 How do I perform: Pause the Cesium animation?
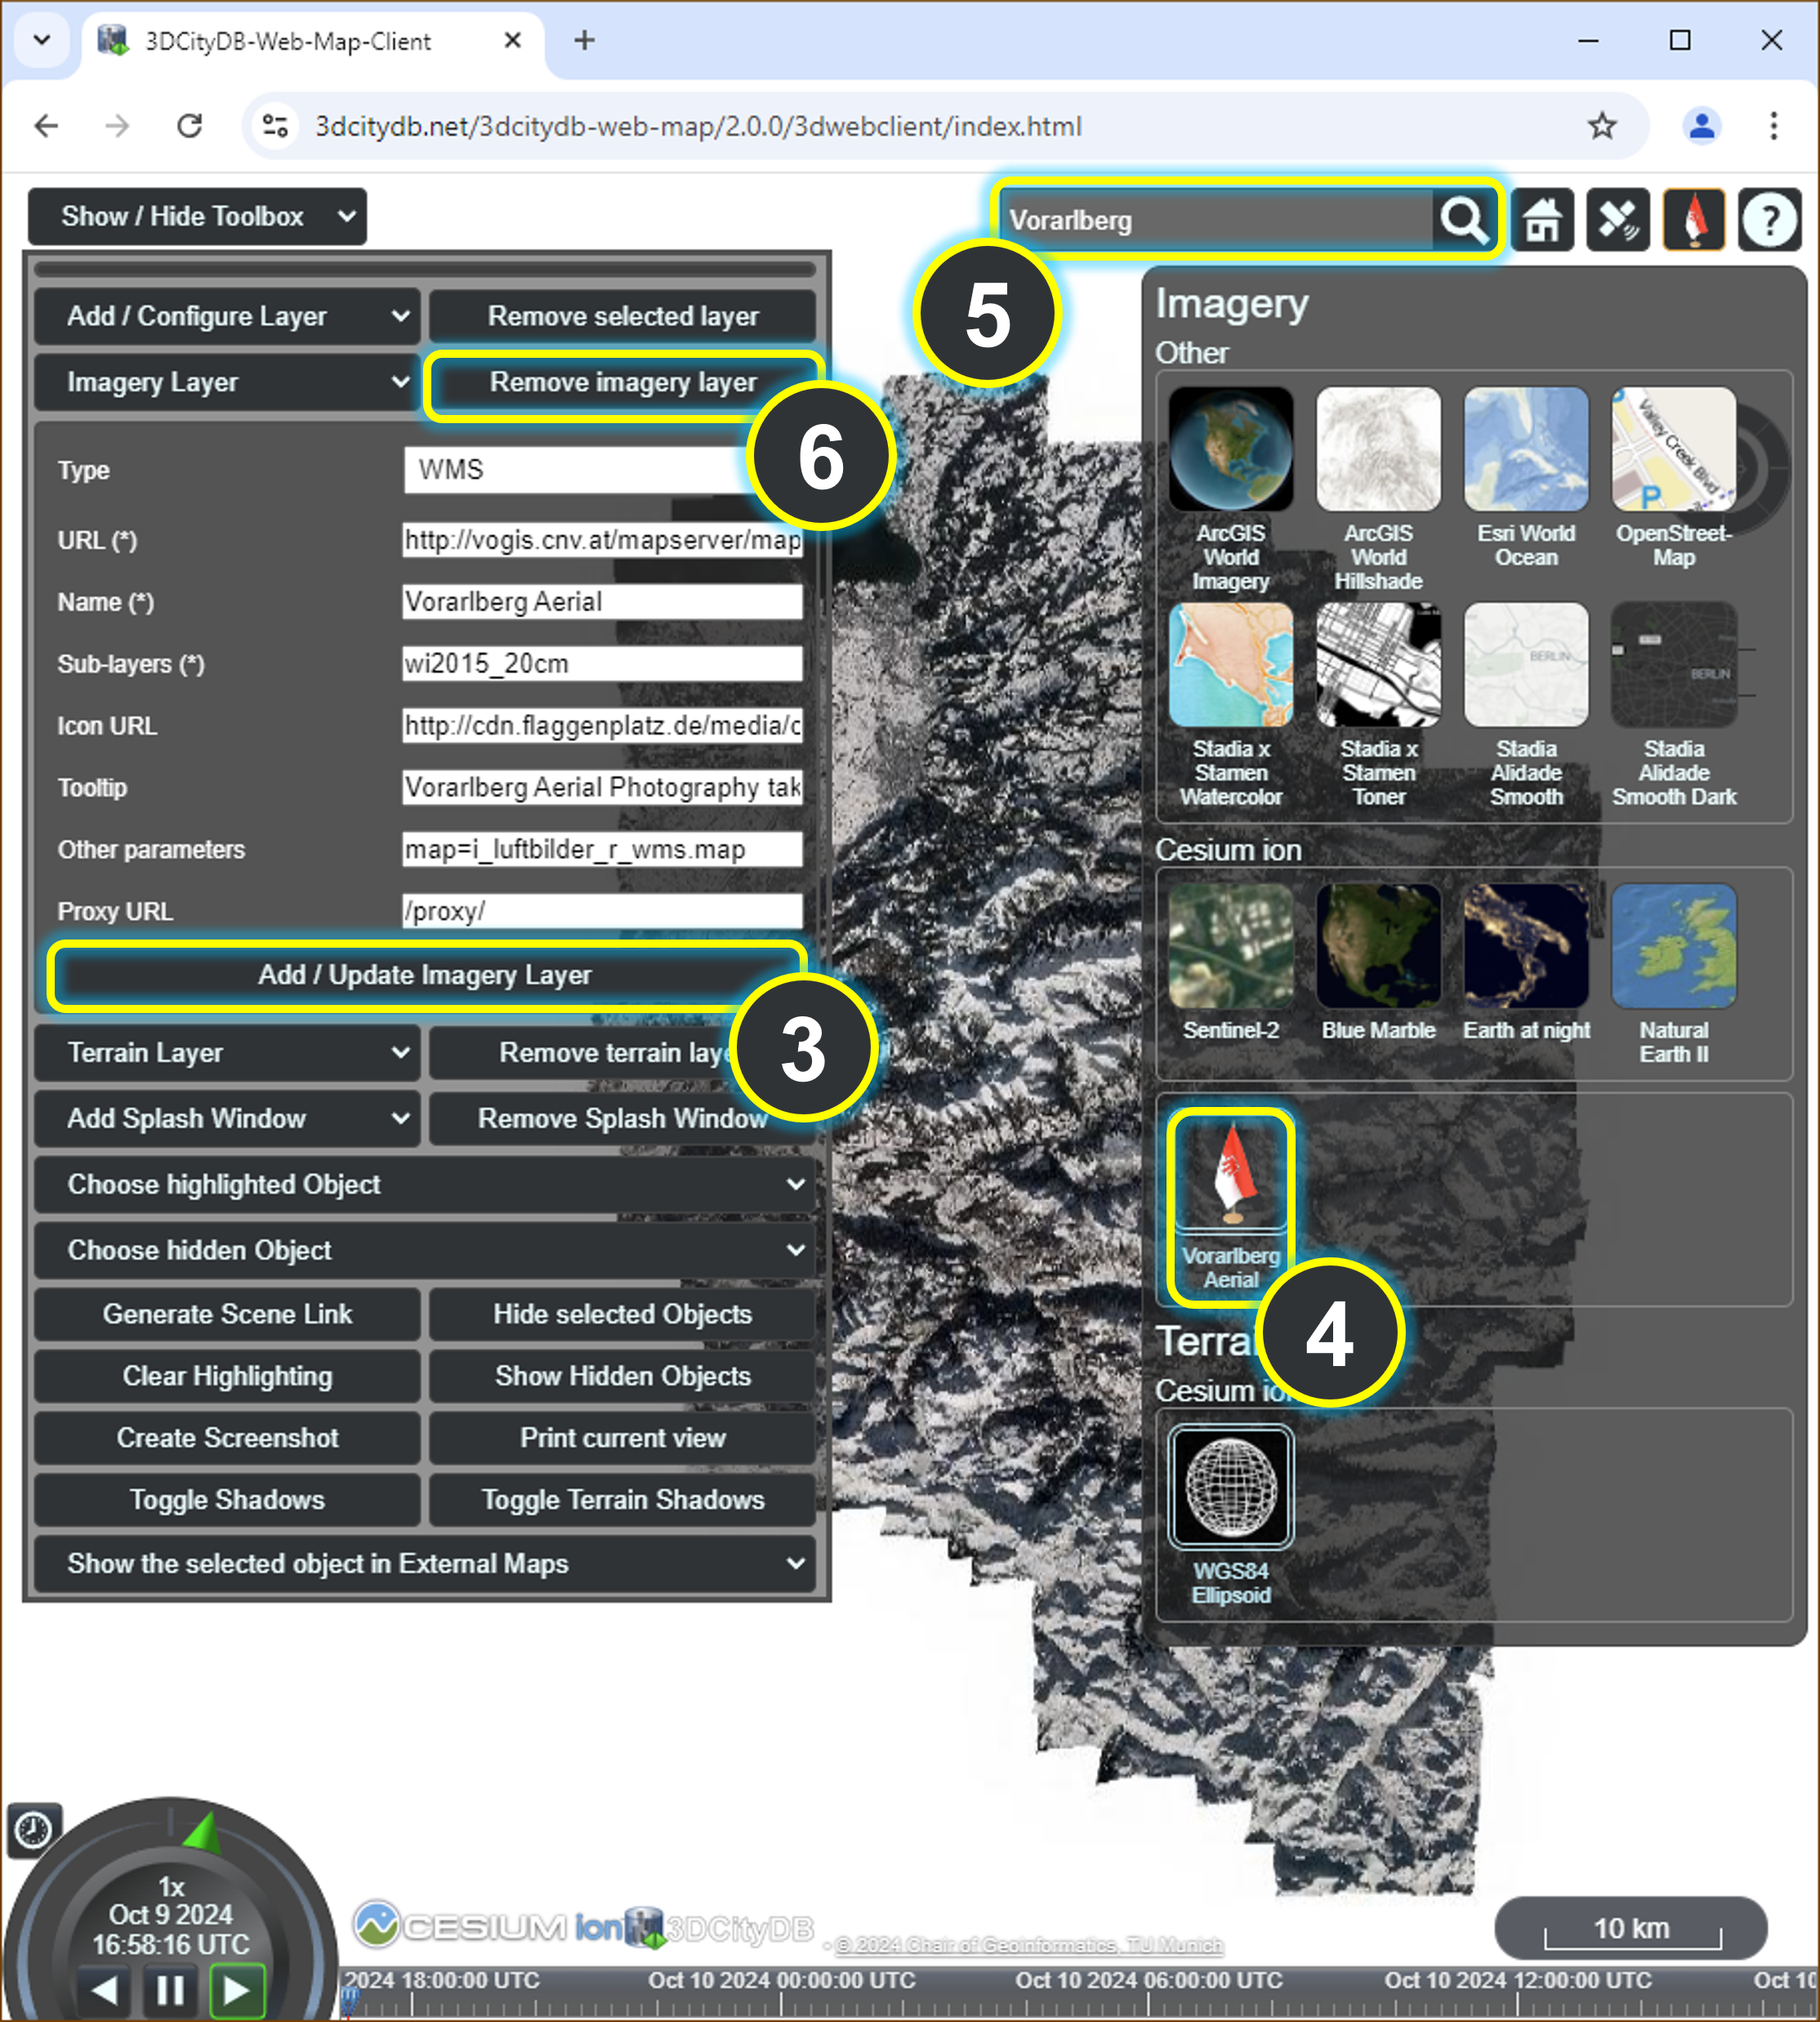(170, 1991)
